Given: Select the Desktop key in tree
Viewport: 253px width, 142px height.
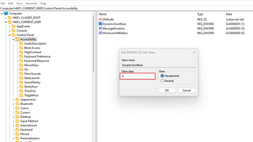Looking at the screenshot, I should [25, 117].
